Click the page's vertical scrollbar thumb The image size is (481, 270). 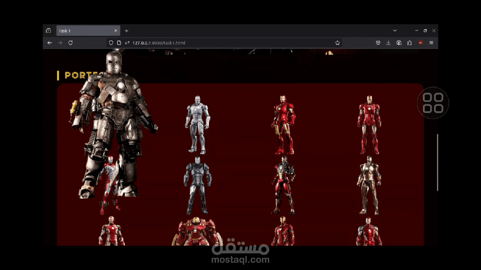pos(437,162)
